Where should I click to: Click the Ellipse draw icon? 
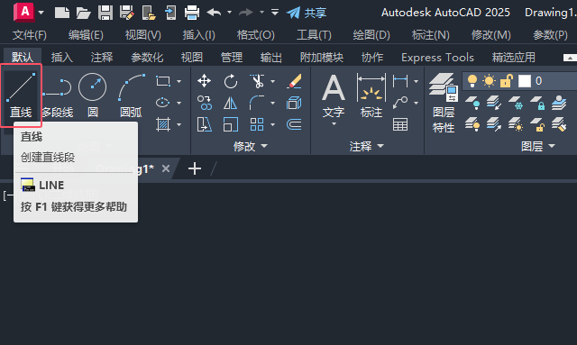[x=162, y=103]
